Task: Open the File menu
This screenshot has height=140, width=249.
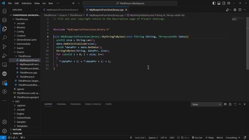Action: pos(10,3)
